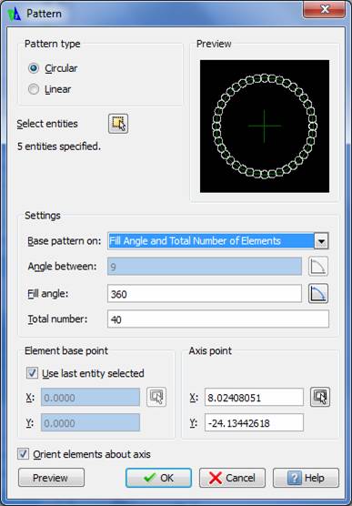Toggle Orient elements about axis checkbox
This screenshot has width=352, height=506.
click(23, 454)
